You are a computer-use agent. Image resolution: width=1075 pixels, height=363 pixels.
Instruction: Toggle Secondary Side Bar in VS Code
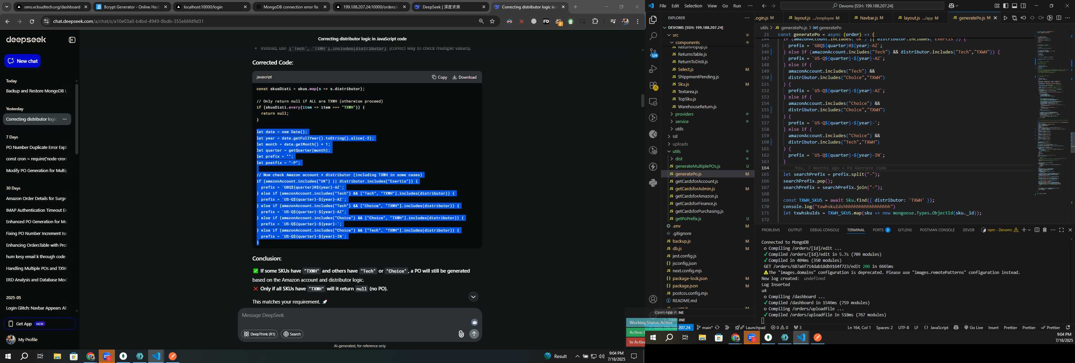(1023, 6)
